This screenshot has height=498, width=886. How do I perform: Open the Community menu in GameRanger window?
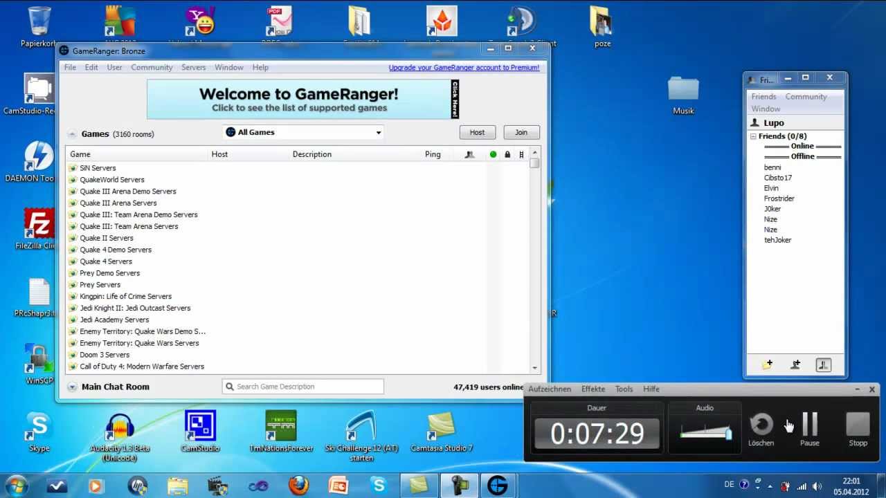click(x=152, y=67)
